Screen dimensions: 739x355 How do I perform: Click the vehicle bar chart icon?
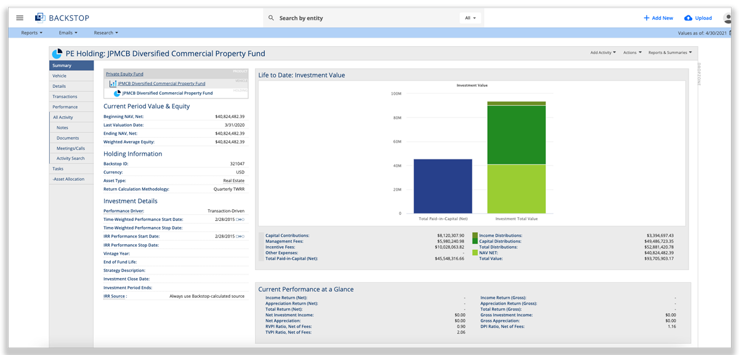(x=113, y=84)
